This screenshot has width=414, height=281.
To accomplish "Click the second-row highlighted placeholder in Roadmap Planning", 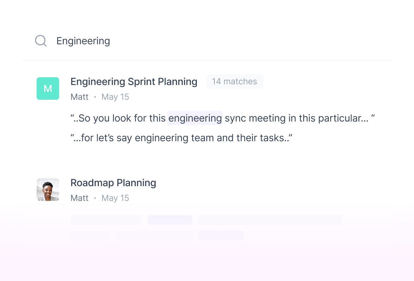I will [221, 235].
